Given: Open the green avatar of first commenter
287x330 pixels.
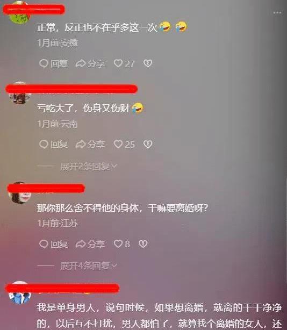Looking at the screenshot, I should click(x=19, y=13).
